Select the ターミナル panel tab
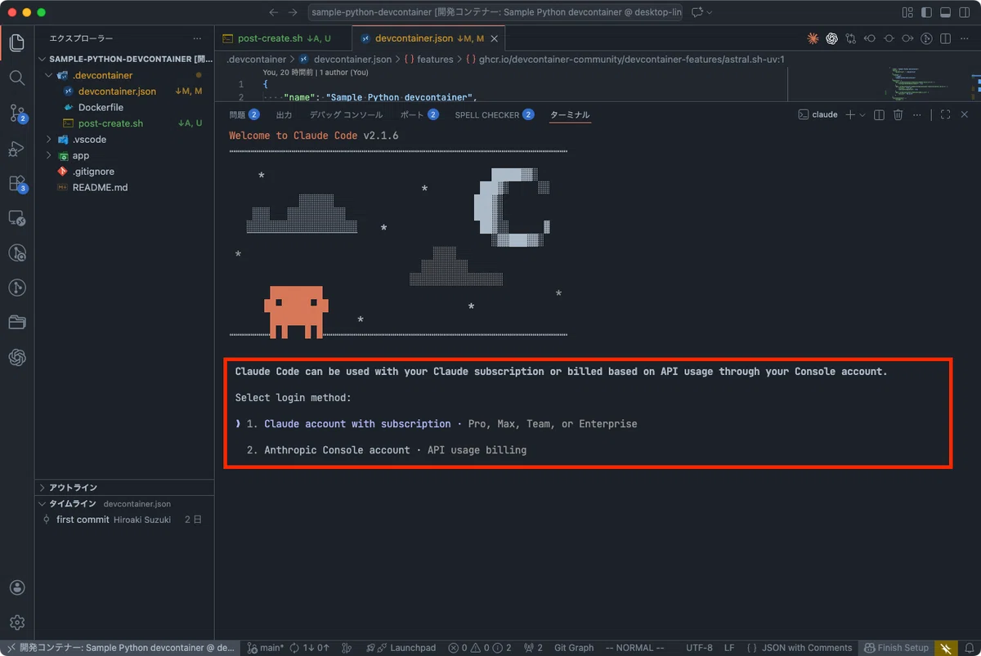 pos(570,115)
